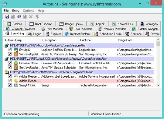Screen dimensions: 164x119
Task: Open the File menu
Action: (x=6, y=11)
